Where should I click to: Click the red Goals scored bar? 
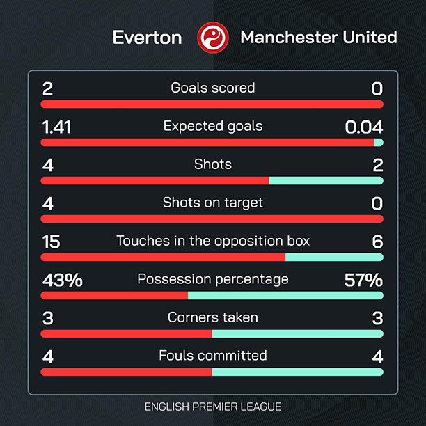212,104
